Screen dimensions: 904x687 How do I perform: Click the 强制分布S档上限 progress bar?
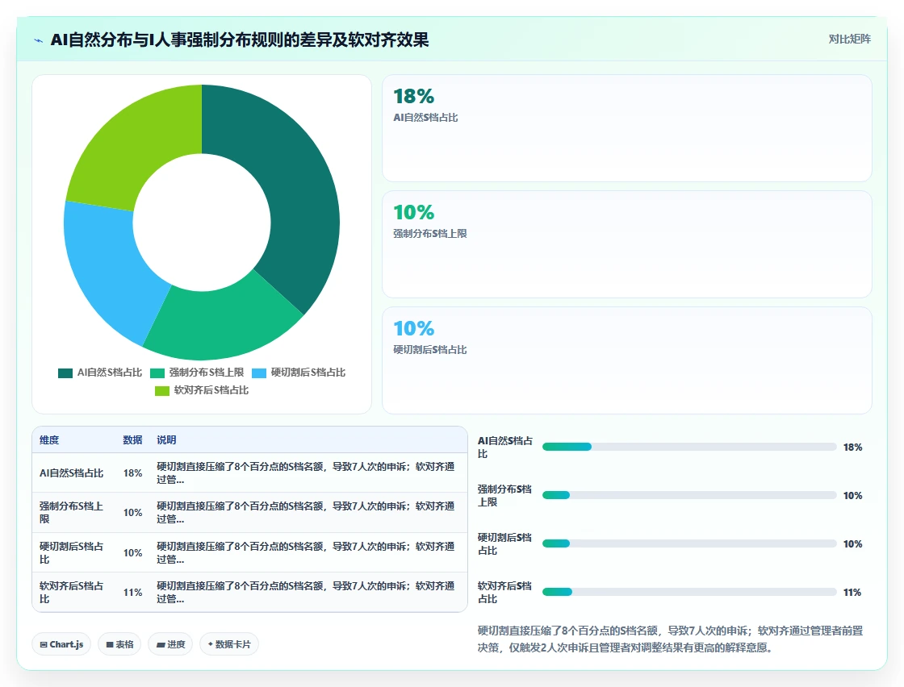689,495
